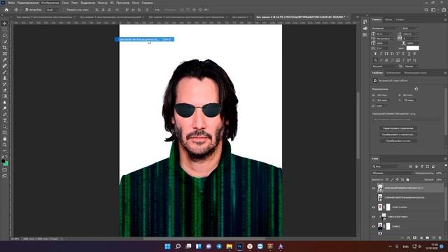The height and width of the screenshot is (252, 448).
Task: Click the lock all padlock icon
Action: (407, 180)
